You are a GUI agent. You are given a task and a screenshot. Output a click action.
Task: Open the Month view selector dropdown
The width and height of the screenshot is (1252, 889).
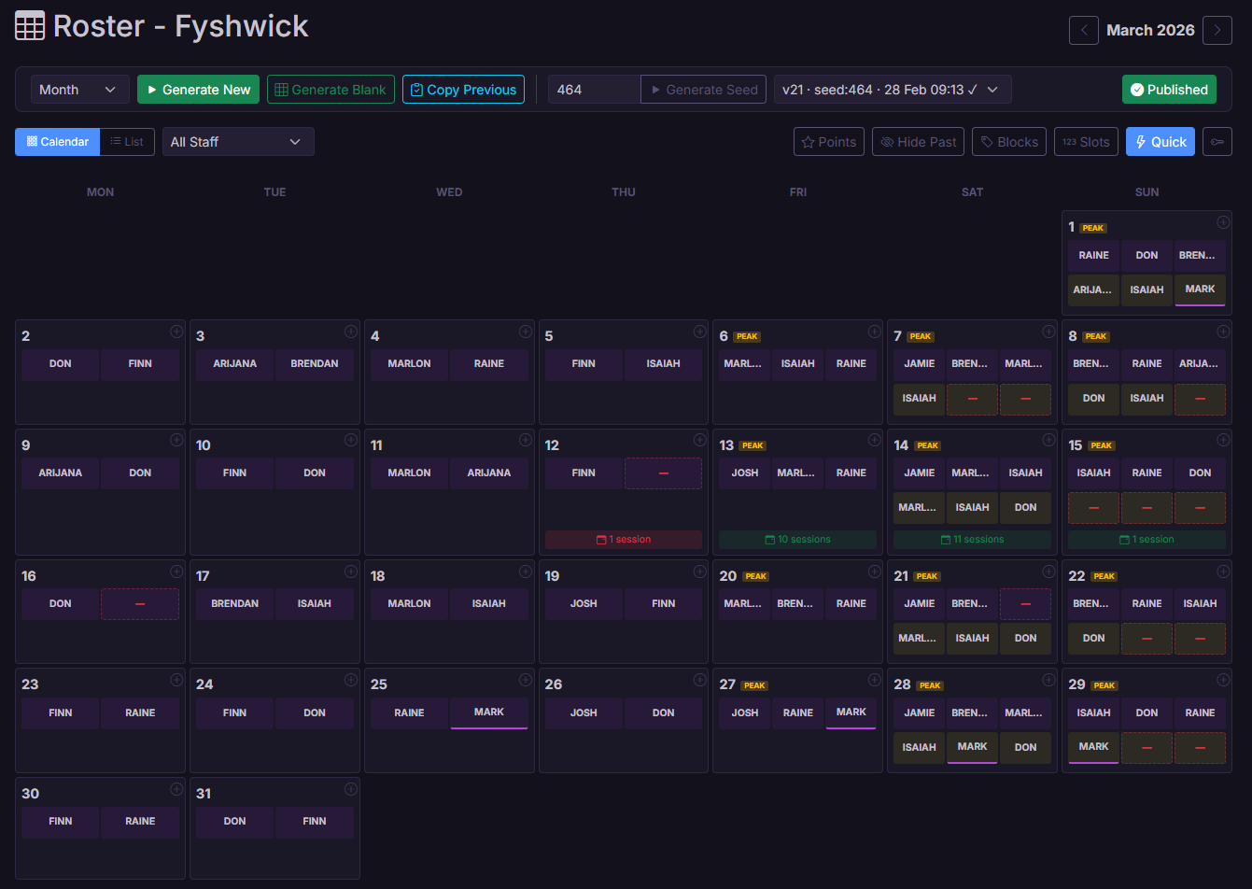point(79,89)
